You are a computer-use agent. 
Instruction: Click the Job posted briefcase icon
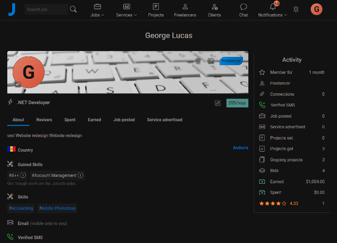click(262, 116)
